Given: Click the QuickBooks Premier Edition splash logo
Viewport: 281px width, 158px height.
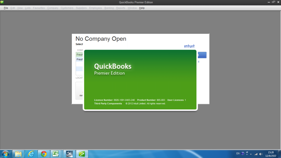Looking at the screenshot, I should point(113,69).
